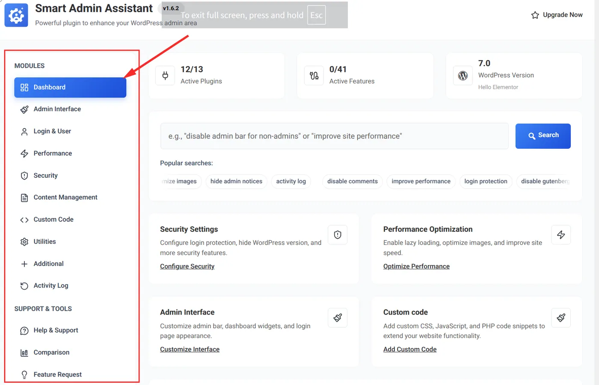Click the Performance lightning bolt sidebar icon

[x=24, y=153]
